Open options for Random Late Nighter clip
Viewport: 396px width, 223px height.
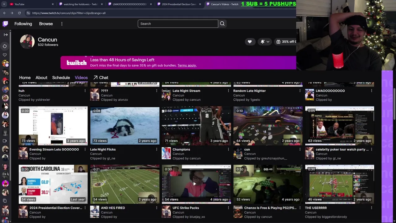tap(300, 91)
